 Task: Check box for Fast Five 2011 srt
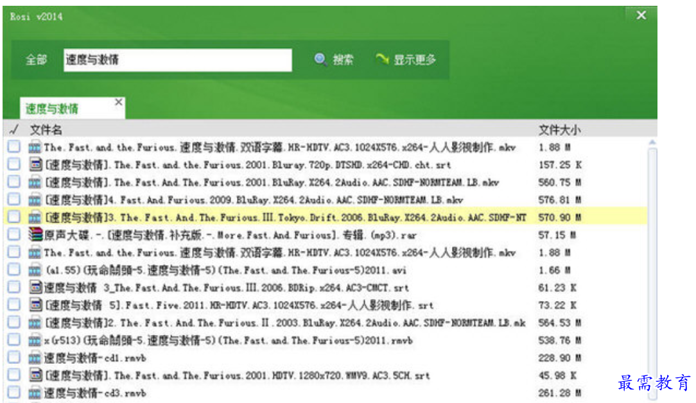[x=13, y=304]
